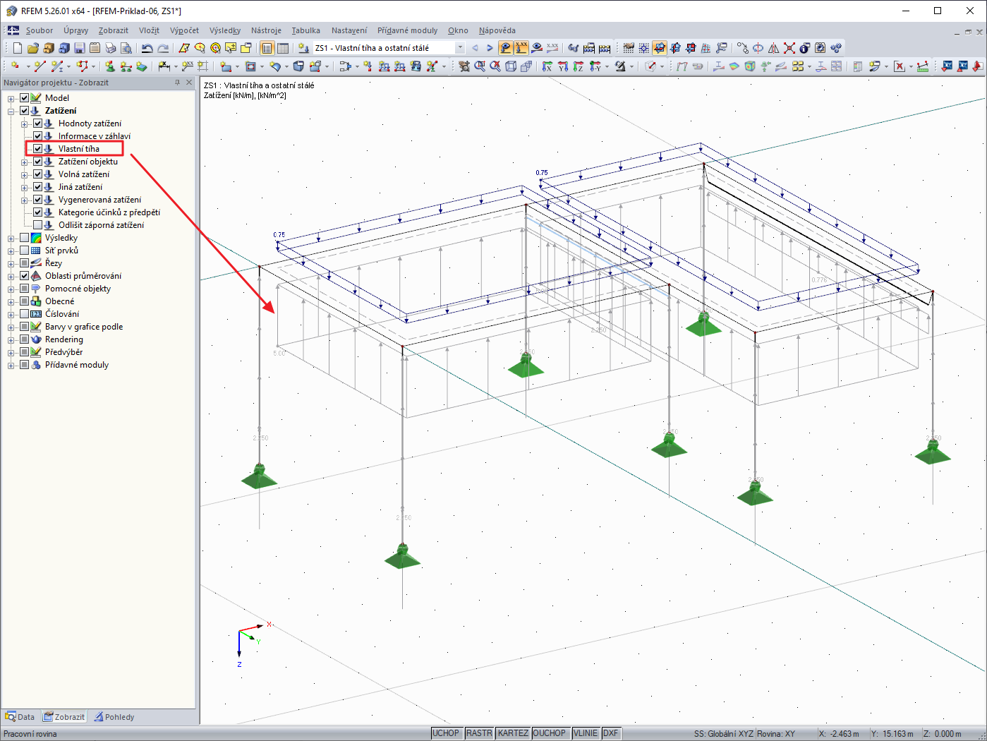Open the Nápověda menu

pyautogui.click(x=497, y=30)
